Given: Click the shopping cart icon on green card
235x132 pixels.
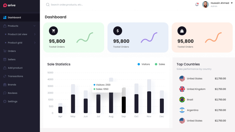Looking at the screenshot, I should [x=54, y=31].
